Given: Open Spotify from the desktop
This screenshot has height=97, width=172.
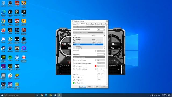Looking at the screenshot, I should [10, 58].
